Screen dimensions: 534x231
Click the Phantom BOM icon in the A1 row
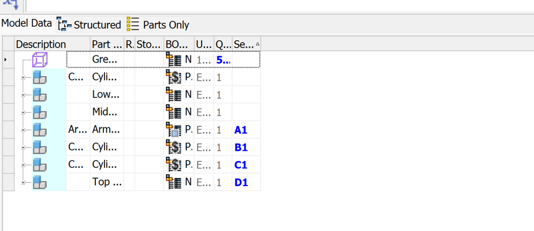pos(174,130)
